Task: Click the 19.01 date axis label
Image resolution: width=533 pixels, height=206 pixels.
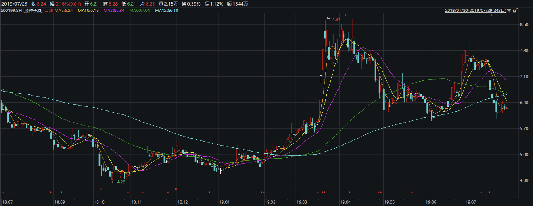Action: (x=225, y=202)
